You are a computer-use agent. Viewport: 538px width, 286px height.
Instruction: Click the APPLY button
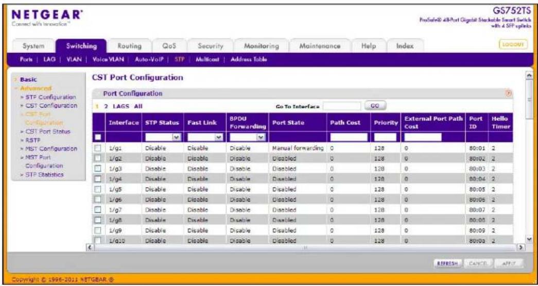click(x=510, y=263)
